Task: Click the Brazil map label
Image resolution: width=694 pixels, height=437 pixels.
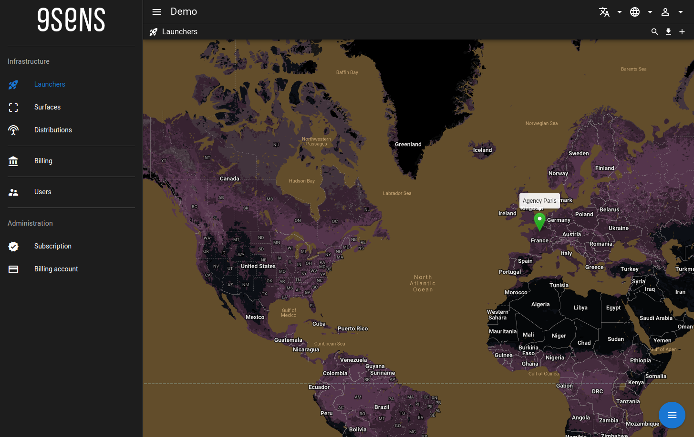Action: [382, 407]
